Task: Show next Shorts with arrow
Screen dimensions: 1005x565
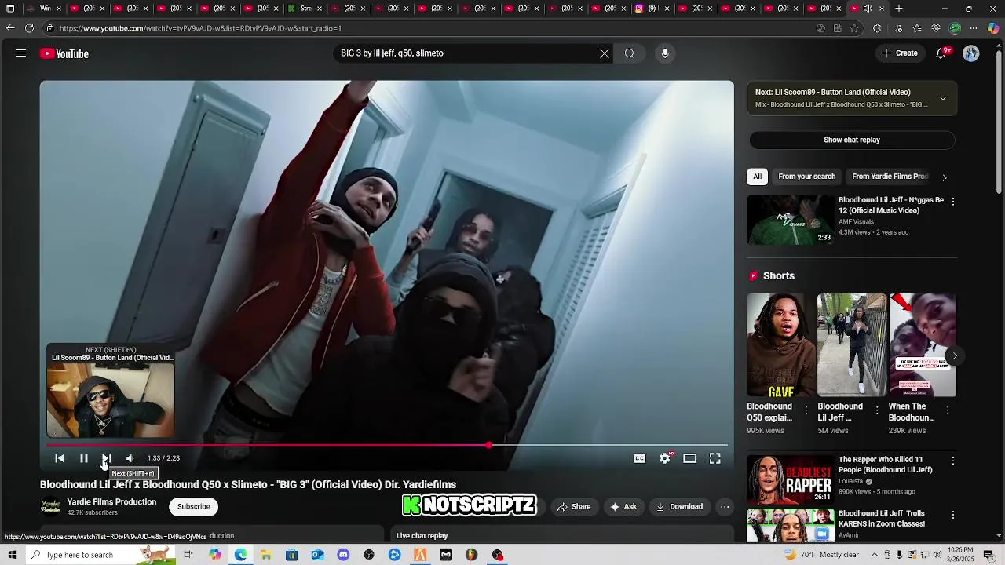Action: 955,355
